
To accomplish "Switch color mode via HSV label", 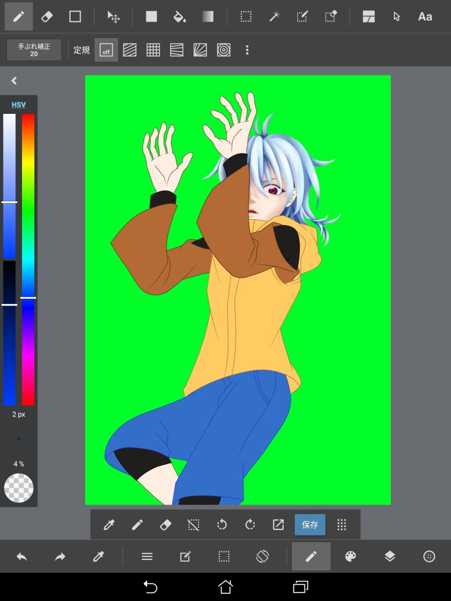I will tap(19, 105).
